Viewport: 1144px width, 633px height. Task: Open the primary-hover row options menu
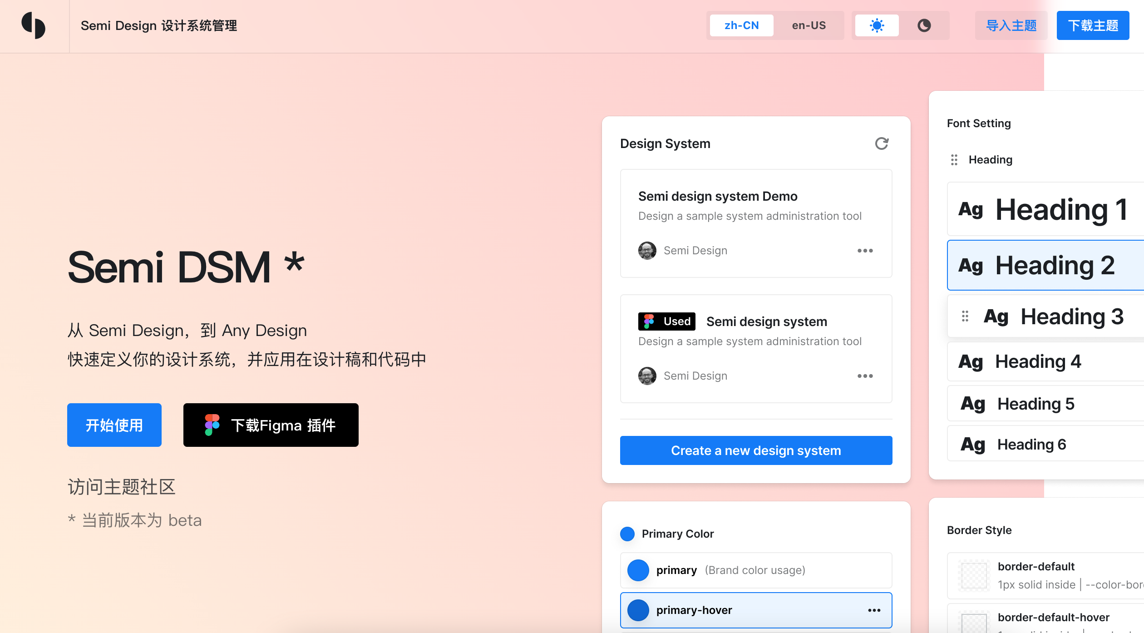pyautogui.click(x=874, y=610)
